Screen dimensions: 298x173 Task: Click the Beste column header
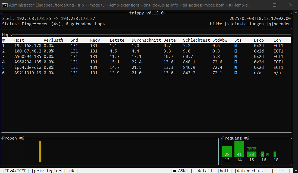(170, 40)
